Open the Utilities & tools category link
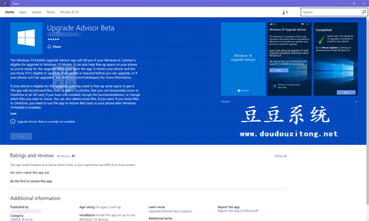Screen dimensions: 369x221 pos(22,219)
